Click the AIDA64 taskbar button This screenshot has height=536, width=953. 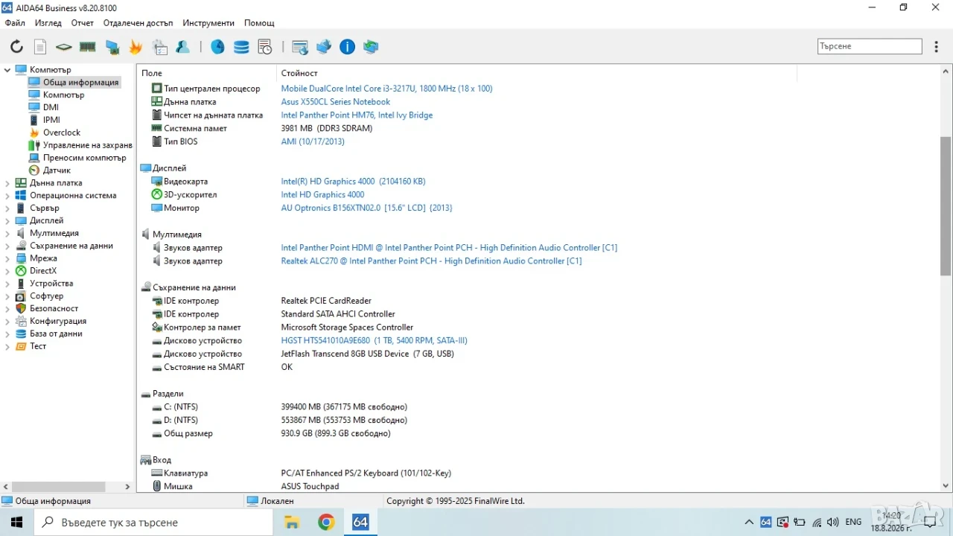click(360, 523)
